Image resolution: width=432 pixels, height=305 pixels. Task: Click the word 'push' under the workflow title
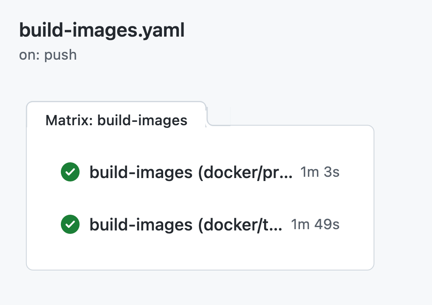(x=60, y=55)
